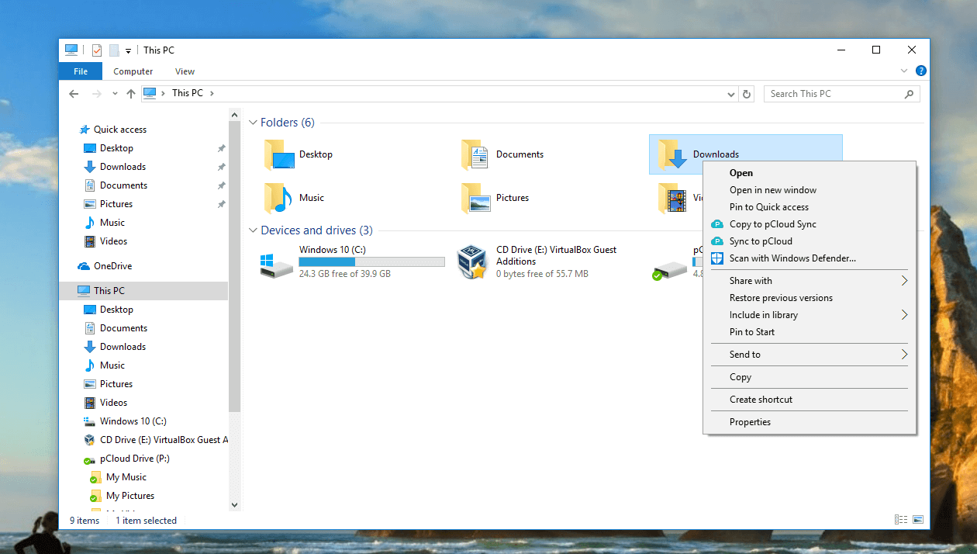Select the Windows 10 (C:) drive icon
977x554 pixels.
coord(277,262)
